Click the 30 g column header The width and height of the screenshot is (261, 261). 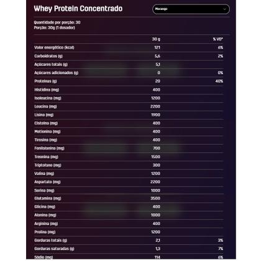click(x=156, y=39)
